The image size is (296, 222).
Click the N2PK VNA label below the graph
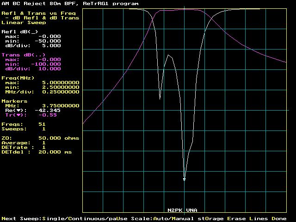click(x=185, y=210)
